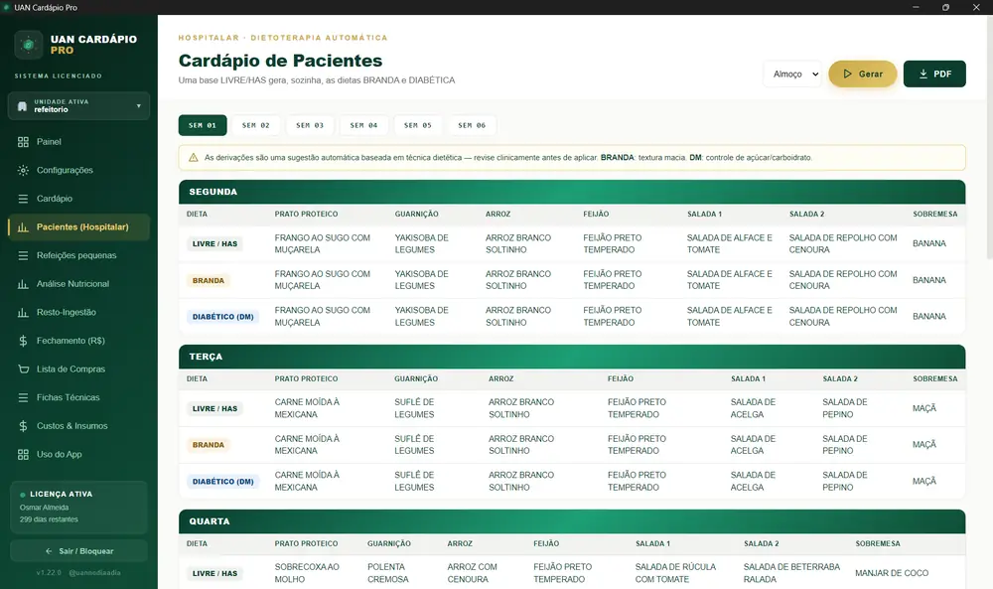The height and width of the screenshot is (589, 993).
Task: Click SOBRECOXA AO MOLHO cell
Action: click(307, 573)
